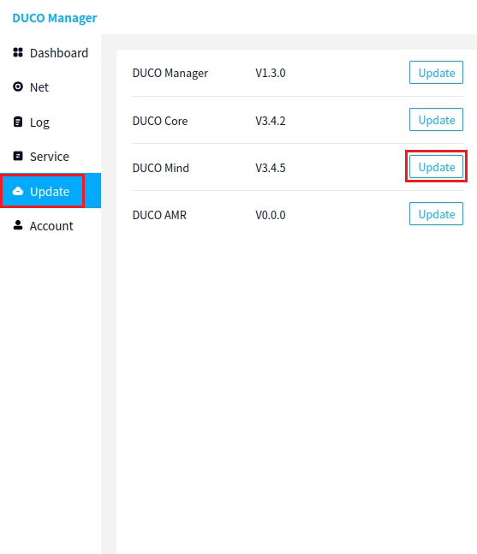477x554 pixels.
Task: Open the Dashboard menu item
Action: 59,53
